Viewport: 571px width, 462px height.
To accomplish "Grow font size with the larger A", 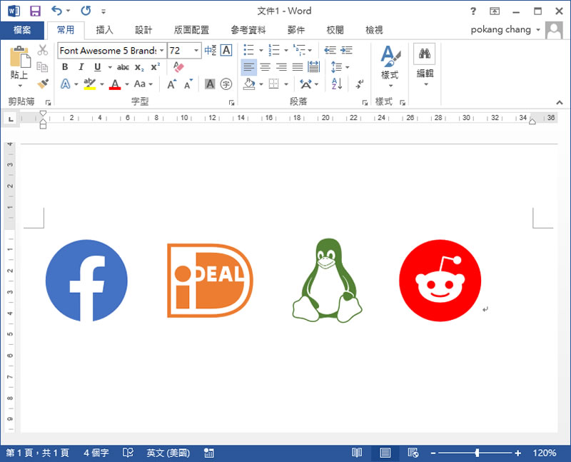I will 172,84.
